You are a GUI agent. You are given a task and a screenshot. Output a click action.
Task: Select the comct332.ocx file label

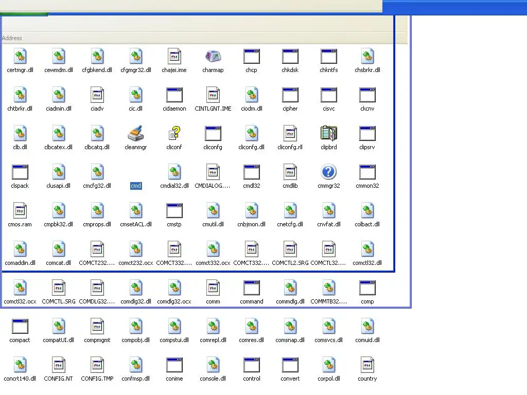coord(213,263)
